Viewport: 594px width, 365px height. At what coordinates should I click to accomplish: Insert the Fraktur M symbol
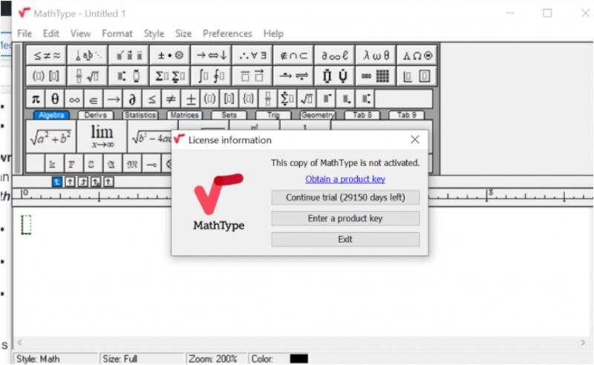[x=132, y=164]
